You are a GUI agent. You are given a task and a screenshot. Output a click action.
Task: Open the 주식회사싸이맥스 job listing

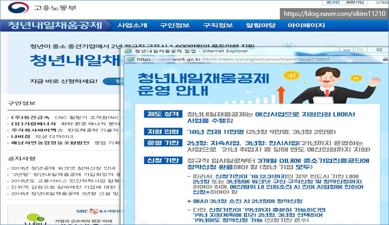click(65, 130)
